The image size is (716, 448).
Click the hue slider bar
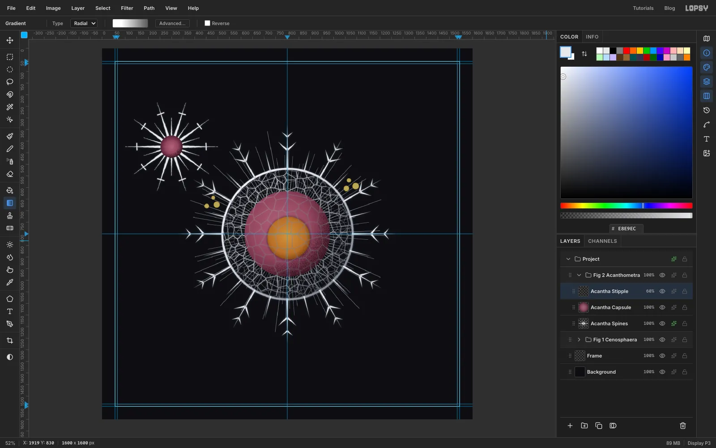[x=626, y=206]
